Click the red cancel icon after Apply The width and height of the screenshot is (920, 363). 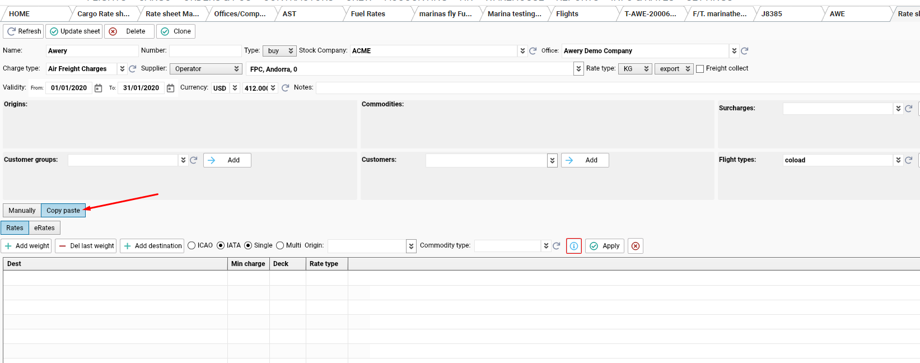(x=635, y=246)
